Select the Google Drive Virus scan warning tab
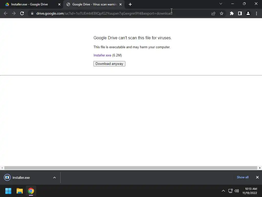 pyautogui.click(x=94, y=4)
